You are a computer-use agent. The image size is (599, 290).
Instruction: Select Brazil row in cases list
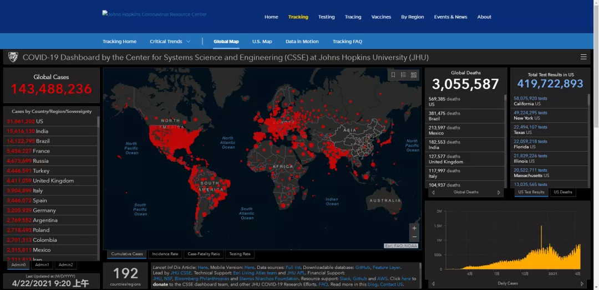click(x=50, y=141)
